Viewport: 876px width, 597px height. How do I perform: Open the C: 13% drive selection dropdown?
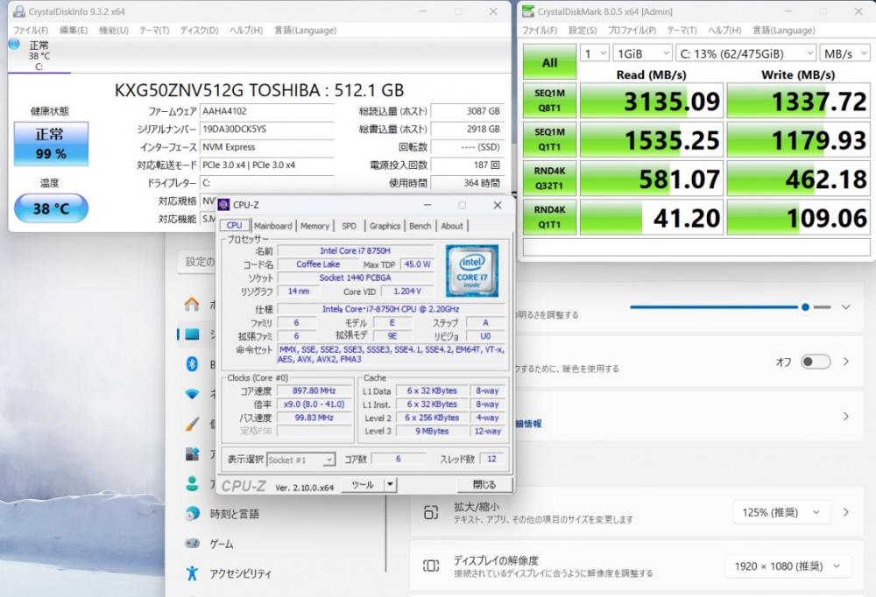pyautogui.click(x=745, y=53)
